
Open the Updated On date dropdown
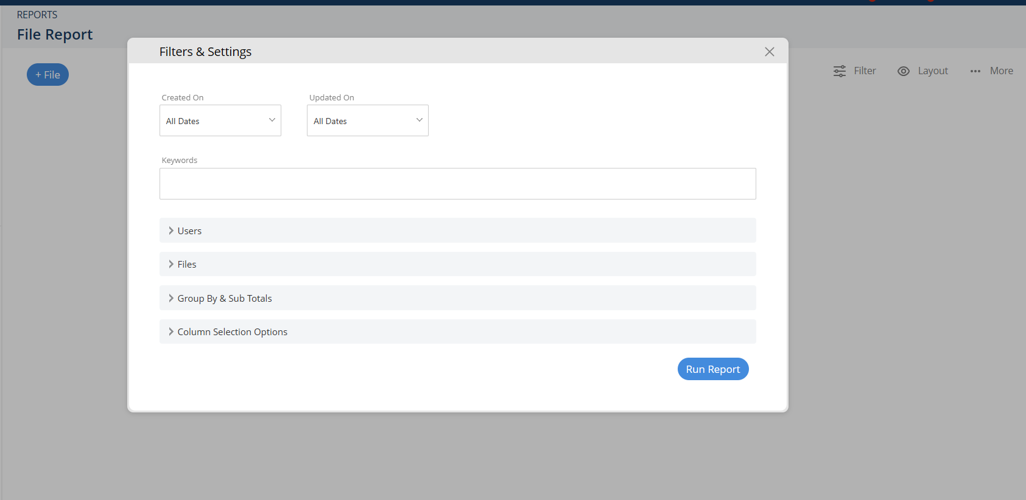pyautogui.click(x=368, y=120)
